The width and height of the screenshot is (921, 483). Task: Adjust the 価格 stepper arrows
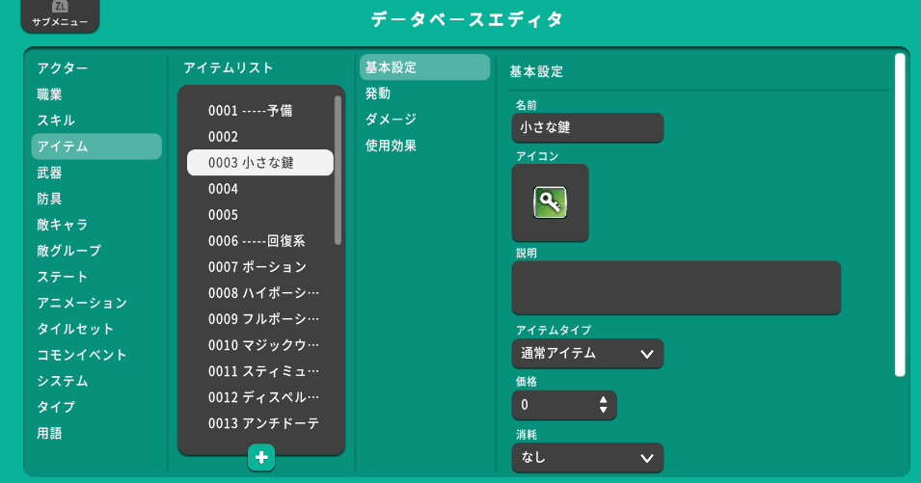(604, 405)
